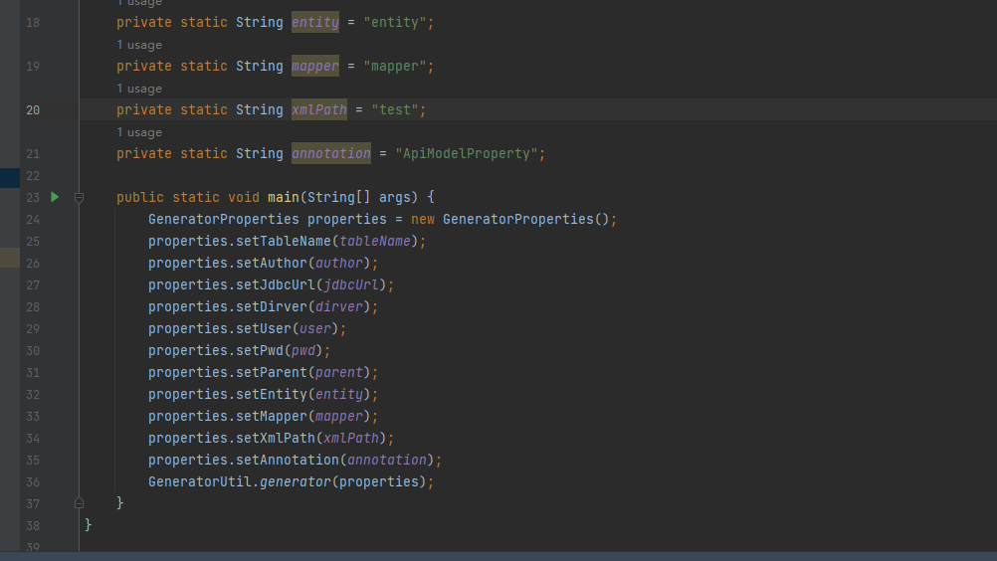Click the setXmlPath call on line 34
The width and height of the screenshot is (997, 561).
(x=276, y=439)
